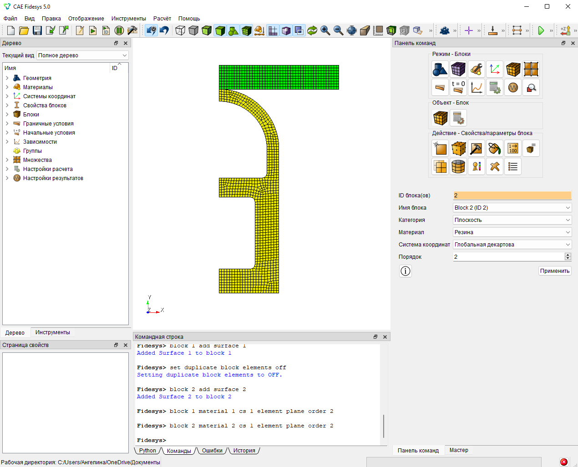Switch to the Мастер tab
The height and width of the screenshot is (467, 578).
[459, 450]
